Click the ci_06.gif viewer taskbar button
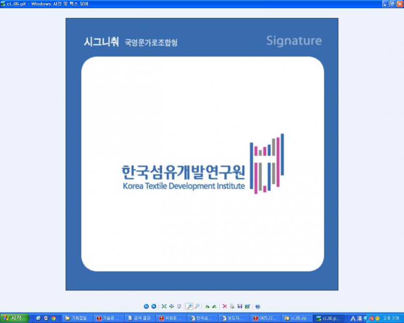This screenshot has height=323, width=404. coord(329,318)
